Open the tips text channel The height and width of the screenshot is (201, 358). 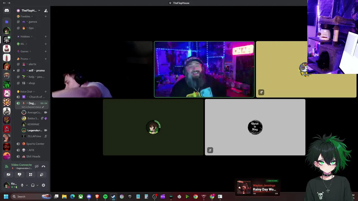tap(32, 28)
